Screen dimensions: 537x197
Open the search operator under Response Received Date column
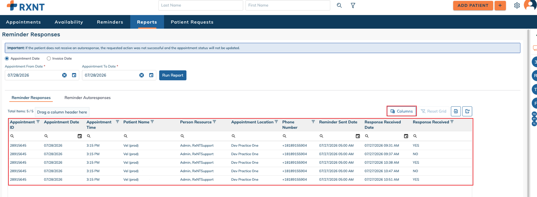pos(367,136)
